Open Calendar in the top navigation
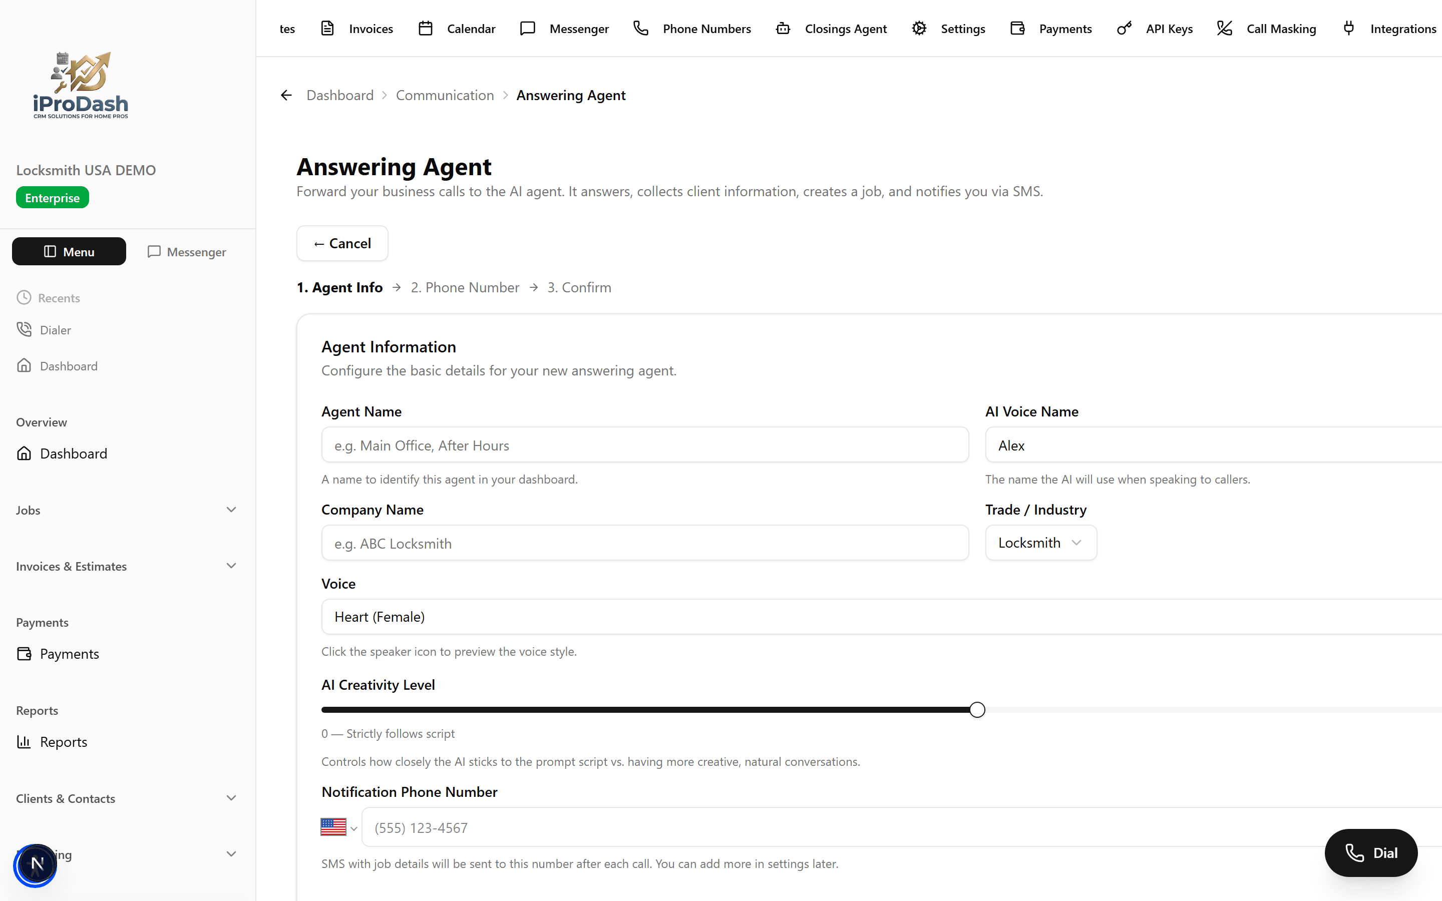 pyautogui.click(x=457, y=29)
